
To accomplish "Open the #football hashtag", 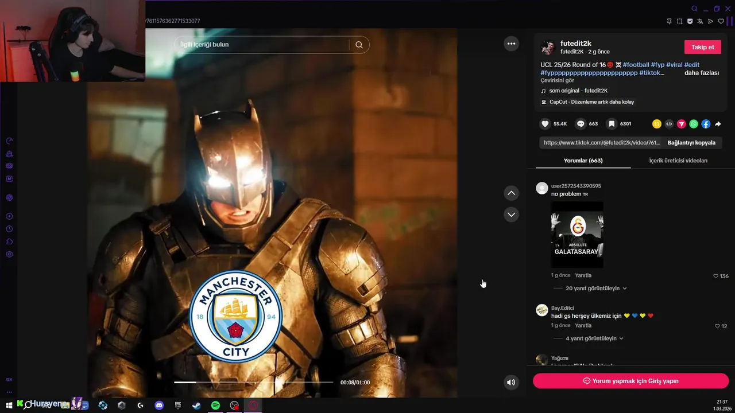I will 636,65.
